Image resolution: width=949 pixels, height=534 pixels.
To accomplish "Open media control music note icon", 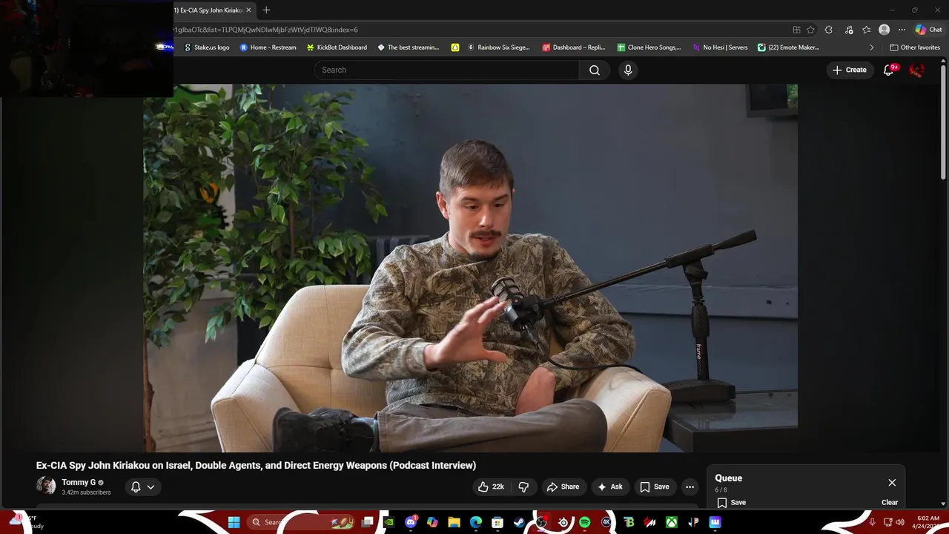I will pyautogui.click(x=849, y=30).
